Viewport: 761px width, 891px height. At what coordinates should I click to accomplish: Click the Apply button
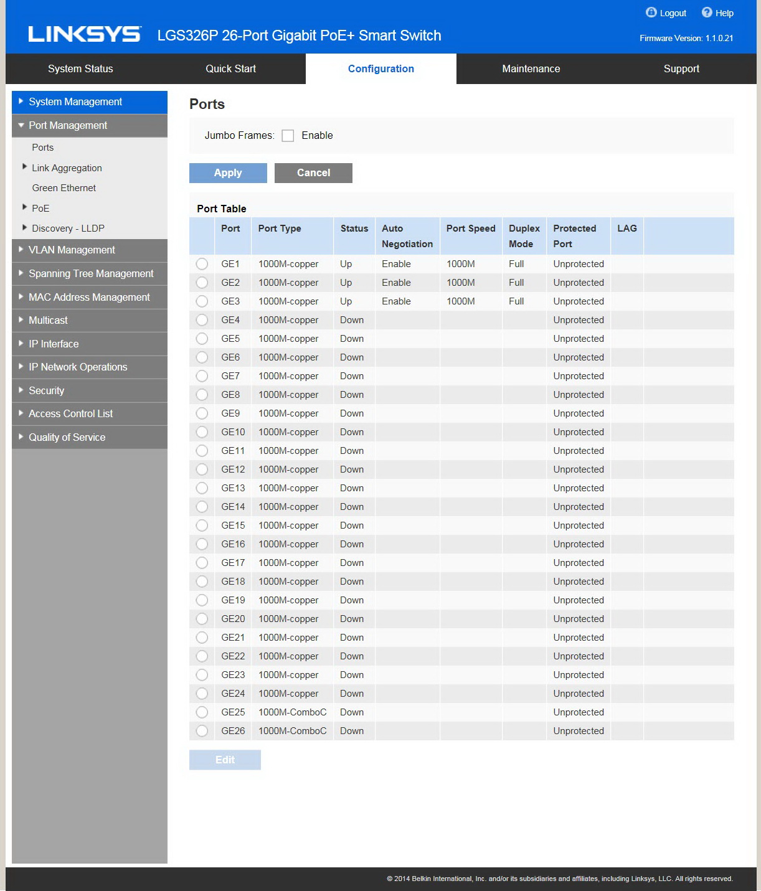click(x=228, y=173)
